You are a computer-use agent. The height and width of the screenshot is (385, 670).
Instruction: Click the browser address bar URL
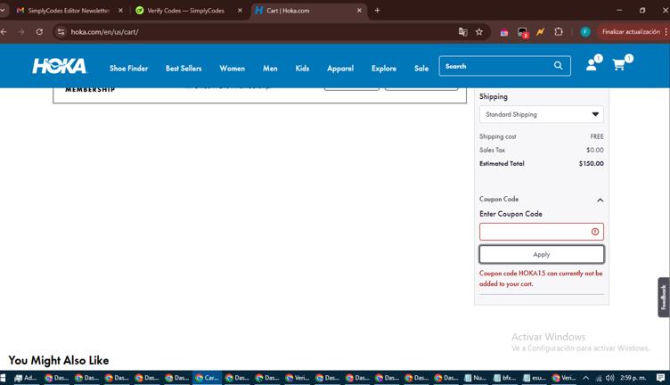pyautogui.click(x=104, y=31)
